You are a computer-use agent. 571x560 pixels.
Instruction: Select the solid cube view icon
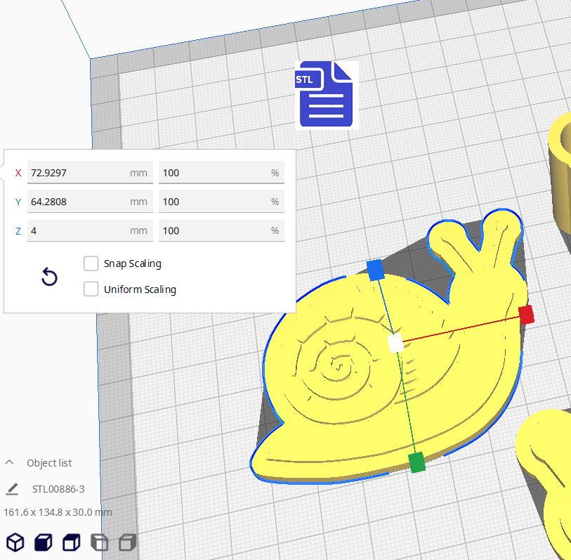[x=42, y=542]
